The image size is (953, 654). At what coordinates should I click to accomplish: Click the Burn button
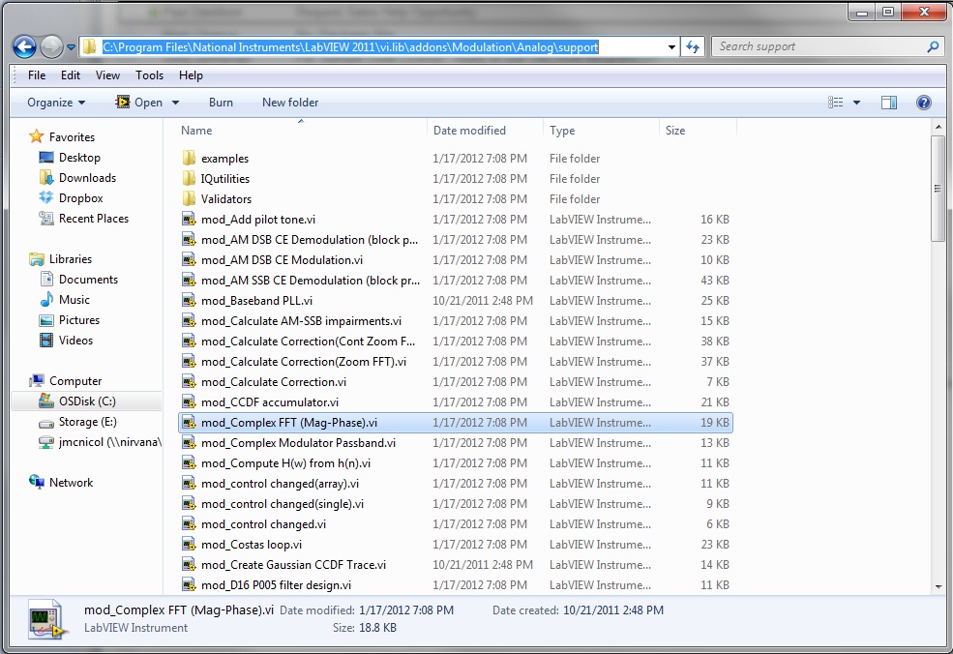221,103
